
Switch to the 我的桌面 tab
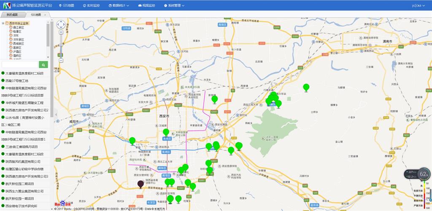tap(12, 15)
